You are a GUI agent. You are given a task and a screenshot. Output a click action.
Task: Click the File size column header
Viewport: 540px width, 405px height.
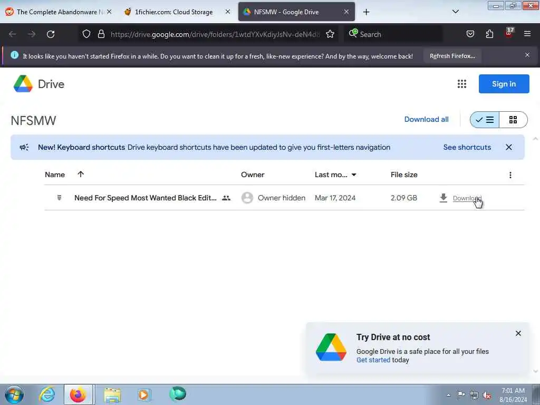coord(403,175)
